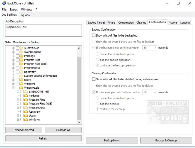Click the folder icon of Users under Windows.old
Viewport: 195px width, 148px height.
(x=26, y=116)
